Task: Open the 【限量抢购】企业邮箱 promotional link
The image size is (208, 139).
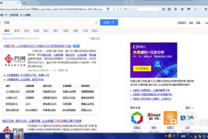Action: [x=25, y=80]
